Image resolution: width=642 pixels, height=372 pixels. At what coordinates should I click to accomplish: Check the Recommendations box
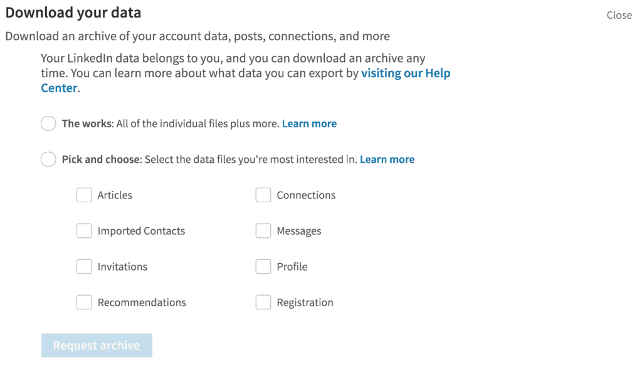click(84, 302)
